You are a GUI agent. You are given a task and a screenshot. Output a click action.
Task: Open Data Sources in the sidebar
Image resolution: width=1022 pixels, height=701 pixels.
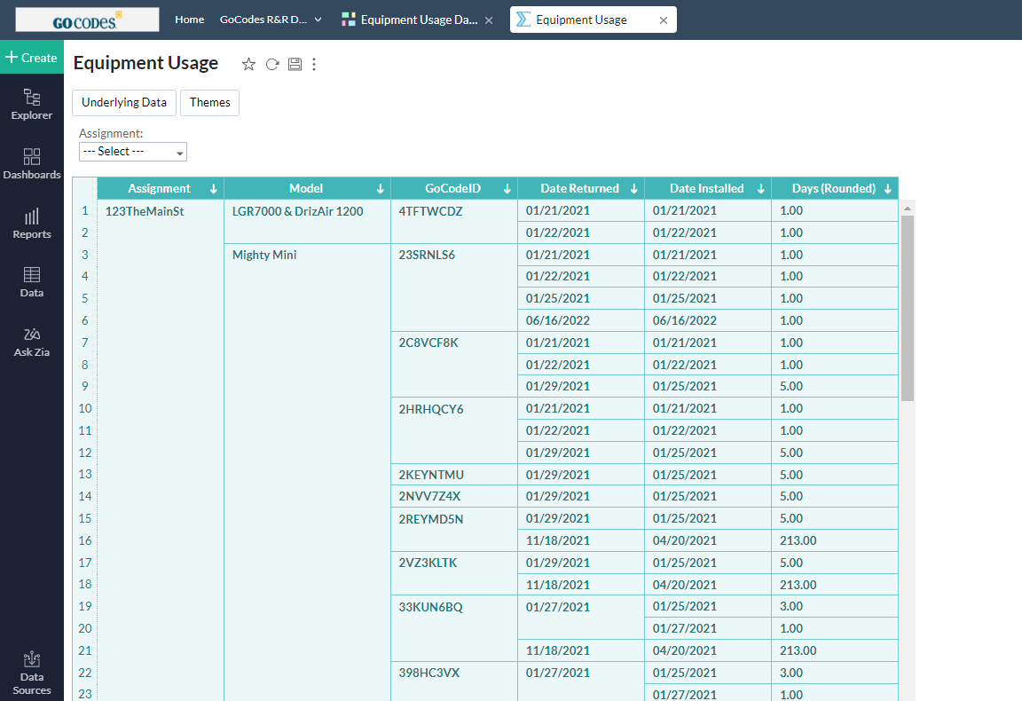pos(31,673)
